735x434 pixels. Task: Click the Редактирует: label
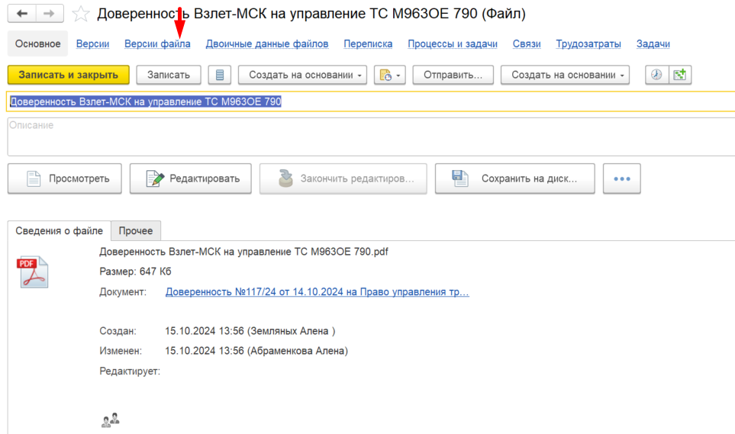coord(130,371)
